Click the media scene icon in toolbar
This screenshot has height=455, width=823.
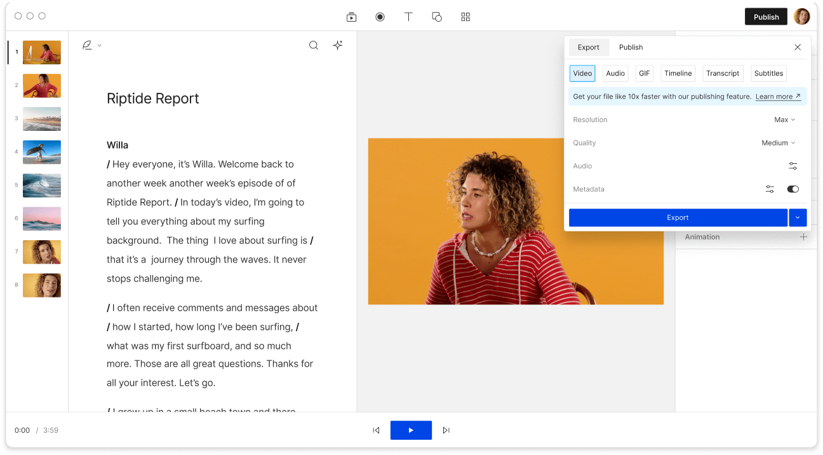(351, 17)
